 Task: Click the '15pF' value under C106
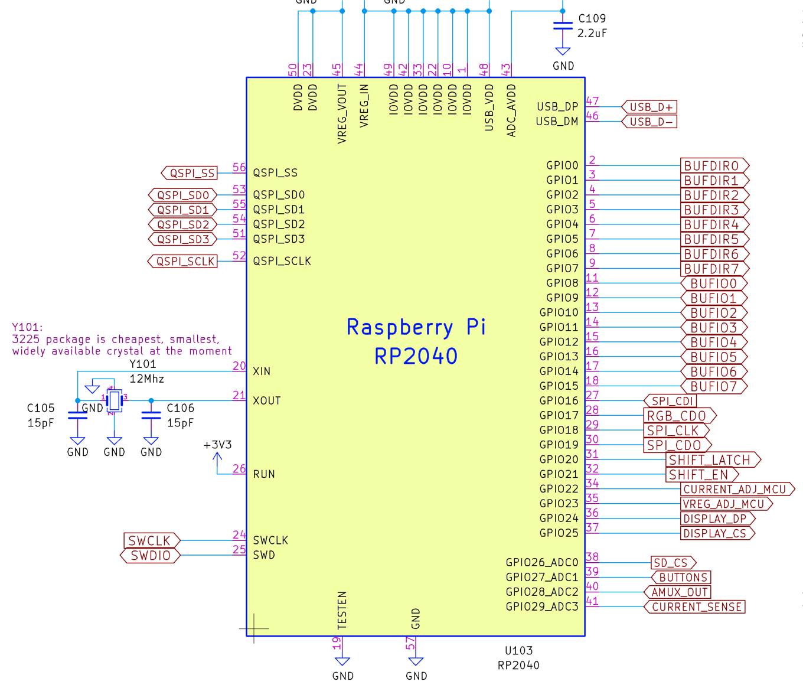(180, 423)
